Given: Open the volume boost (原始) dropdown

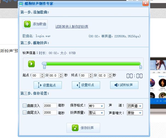Looking at the screenshot, I should click(x=135, y=113).
